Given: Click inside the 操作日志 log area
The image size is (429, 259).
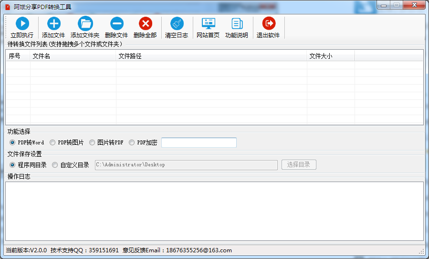Looking at the screenshot, I should coord(214,211).
